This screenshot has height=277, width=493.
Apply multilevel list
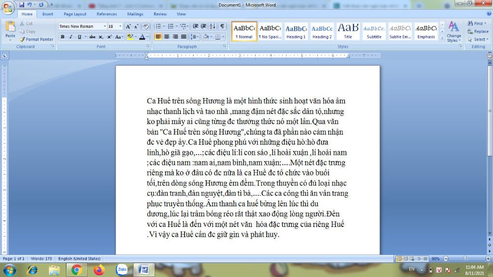click(x=183, y=26)
